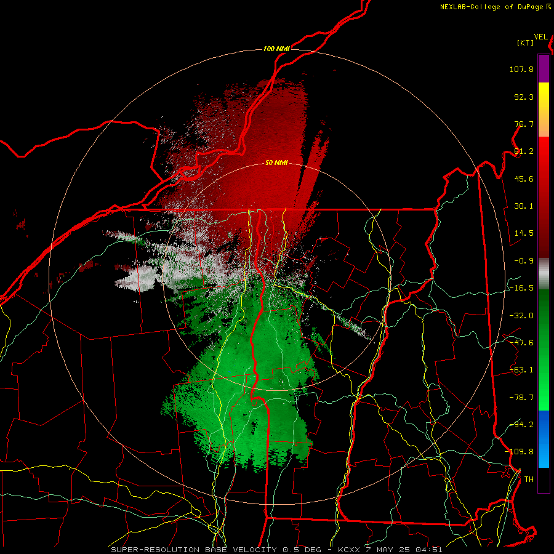Select the 76.7 velocity scale value
This screenshot has height=554, width=554.
[x=524, y=124]
